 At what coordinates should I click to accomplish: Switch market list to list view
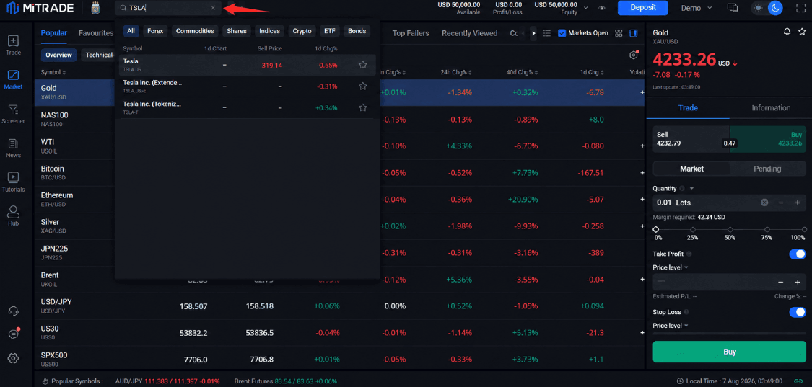[546, 33]
